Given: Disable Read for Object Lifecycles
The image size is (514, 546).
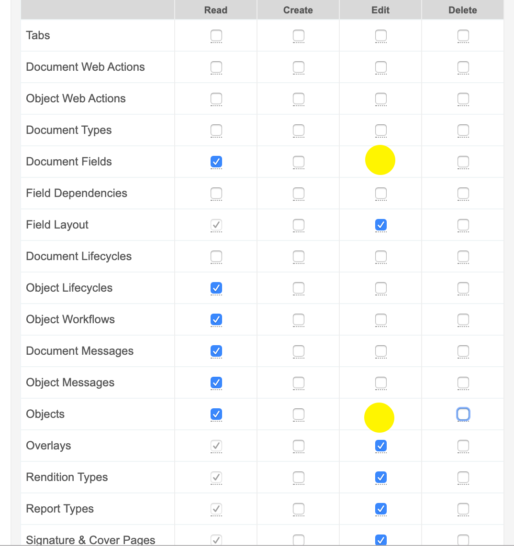Looking at the screenshot, I should pyautogui.click(x=216, y=288).
